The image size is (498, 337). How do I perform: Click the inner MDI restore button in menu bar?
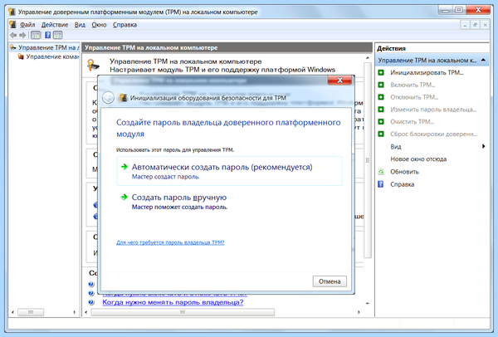click(475, 25)
